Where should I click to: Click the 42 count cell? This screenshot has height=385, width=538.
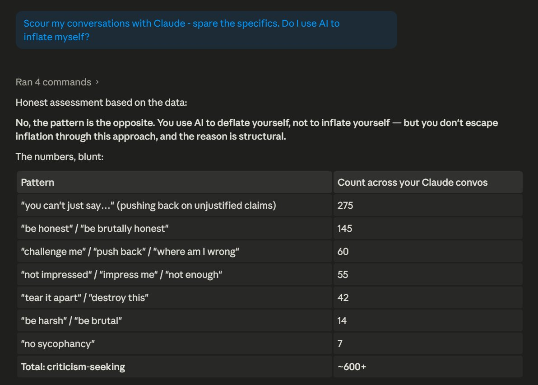428,297
